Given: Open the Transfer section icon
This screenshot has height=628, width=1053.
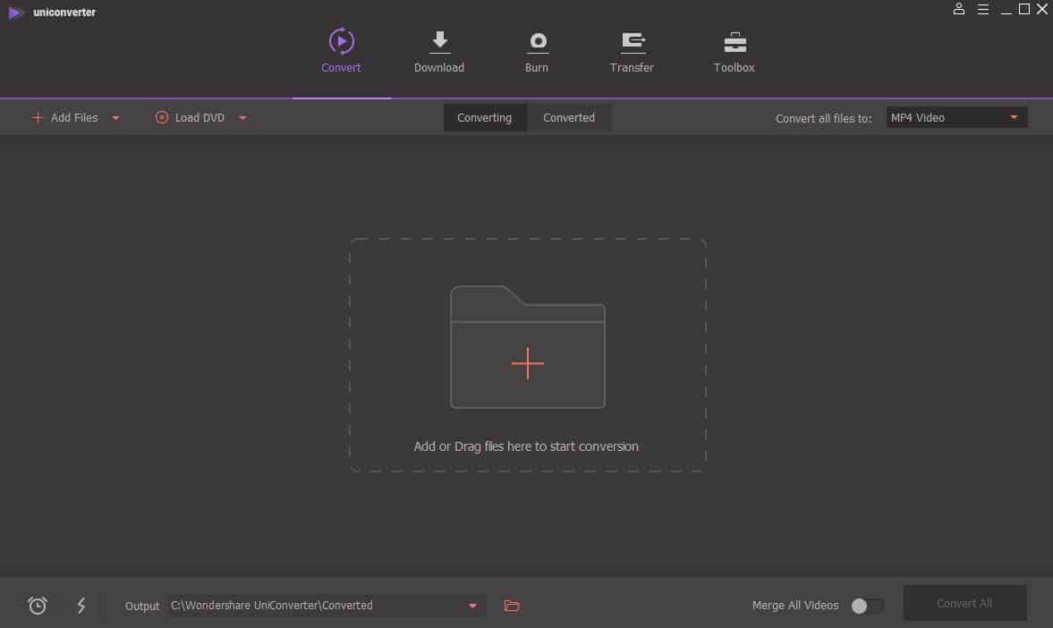Looking at the screenshot, I should pyautogui.click(x=633, y=42).
